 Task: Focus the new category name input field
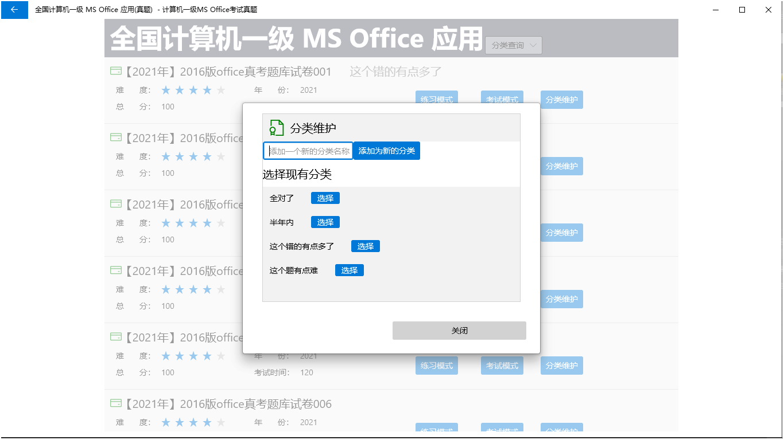tap(308, 151)
